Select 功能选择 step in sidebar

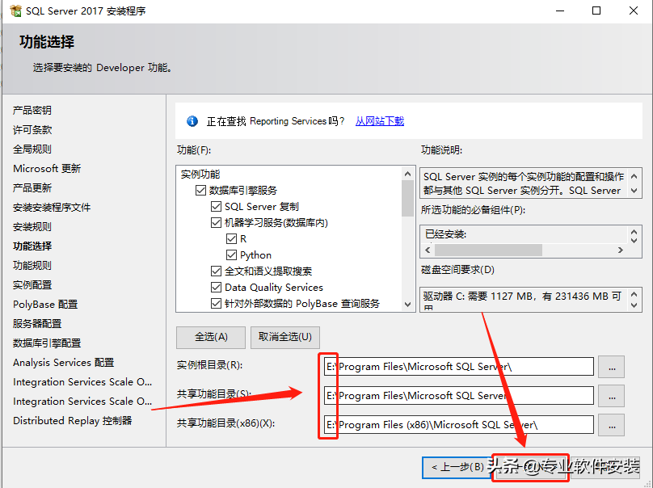pyautogui.click(x=32, y=246)
